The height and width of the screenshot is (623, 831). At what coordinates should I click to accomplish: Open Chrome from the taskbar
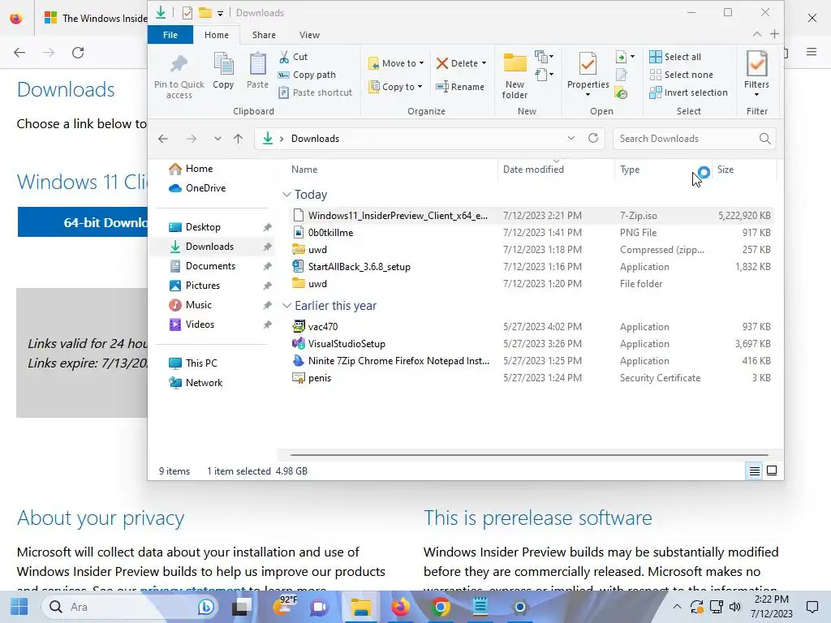[441, 607]
